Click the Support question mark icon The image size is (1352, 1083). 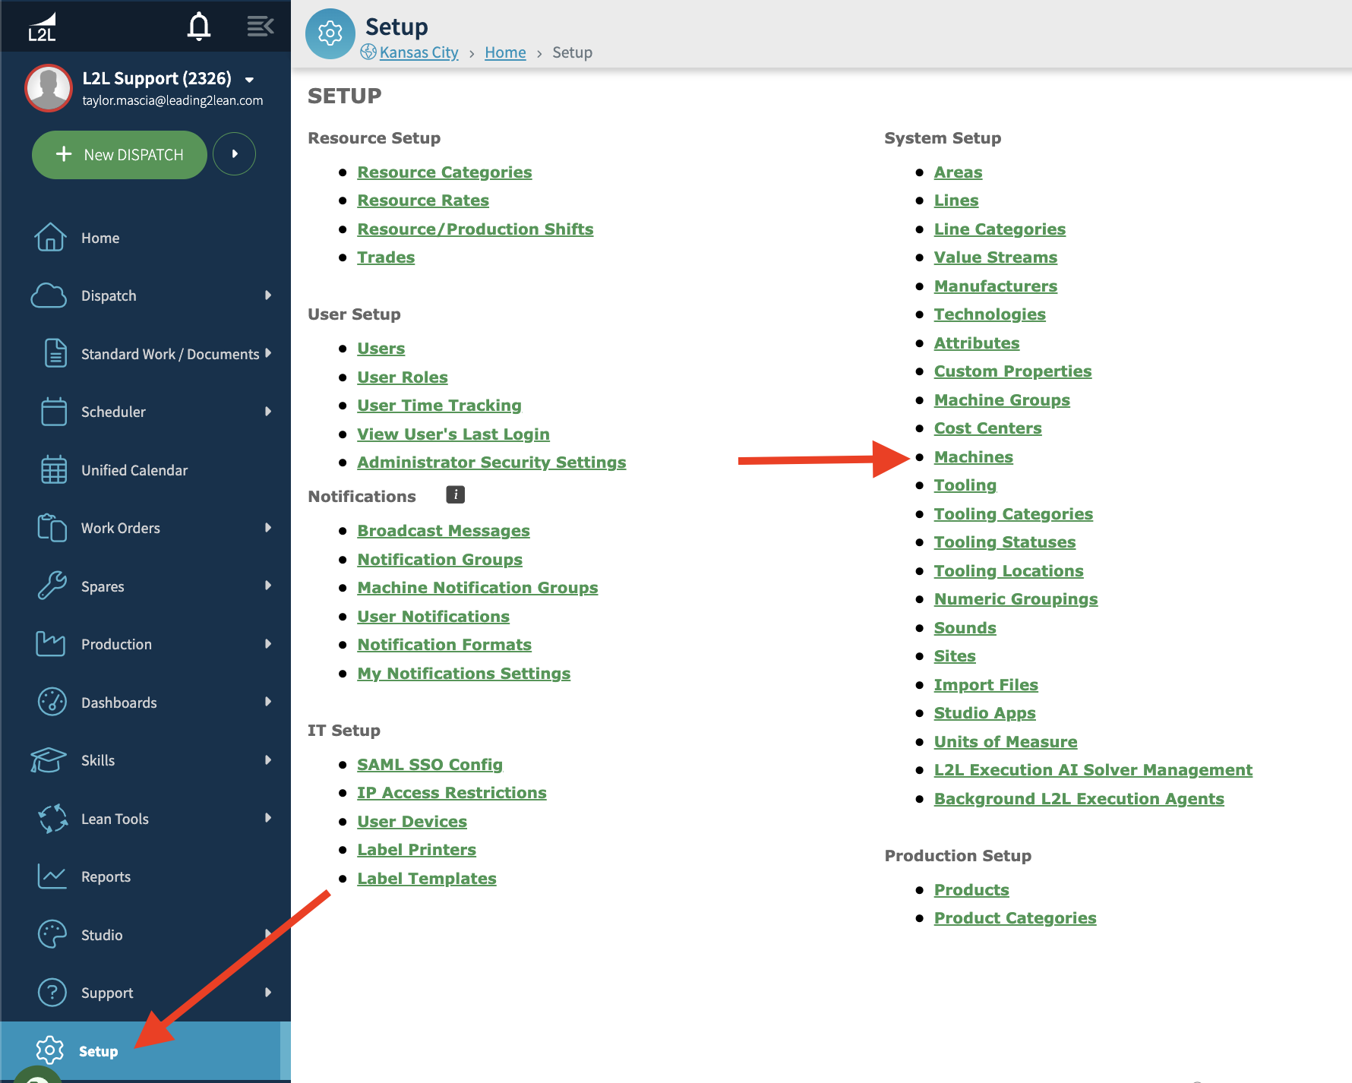point(52,993)
